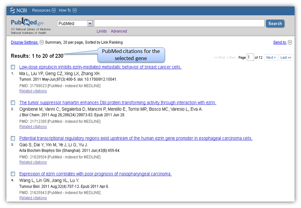Click the main search text box
This screenshot has height=208, width=301.
(179, 23)
